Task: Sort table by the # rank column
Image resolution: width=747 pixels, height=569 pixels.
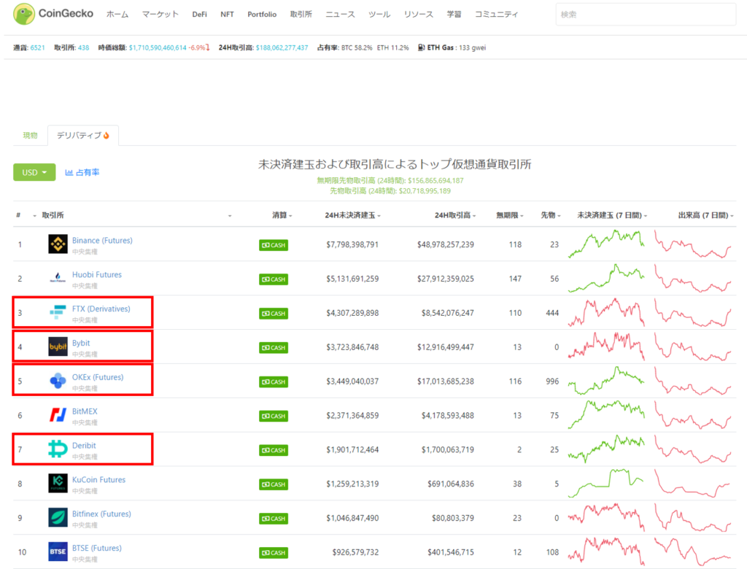Action: pos(18,215)
